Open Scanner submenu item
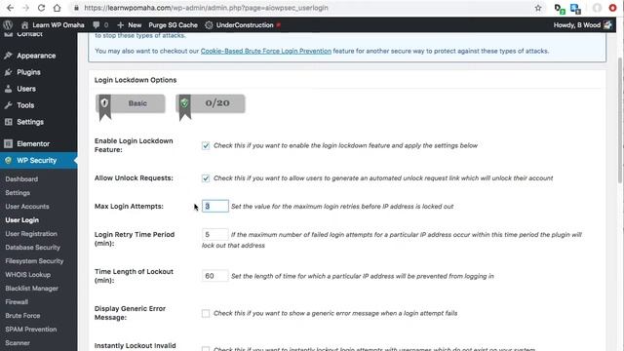624x351 pixels. [x=18, y=342]
